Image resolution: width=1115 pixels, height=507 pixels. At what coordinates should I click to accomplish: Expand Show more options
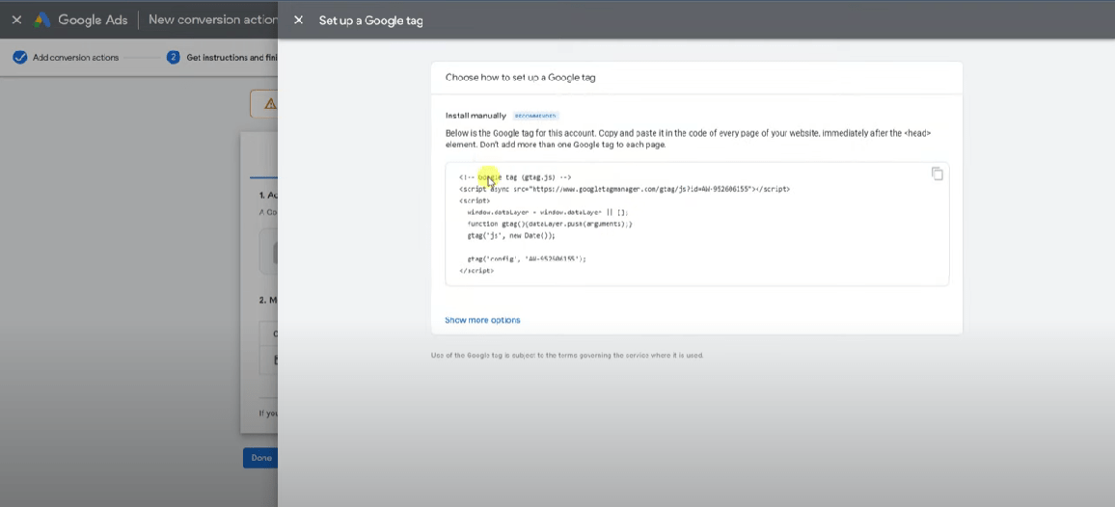[x=482, y=320]
